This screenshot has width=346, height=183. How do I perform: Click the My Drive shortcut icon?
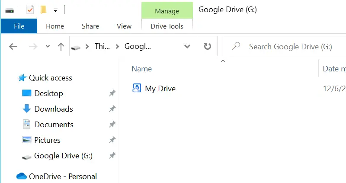[x=137, y=88]
